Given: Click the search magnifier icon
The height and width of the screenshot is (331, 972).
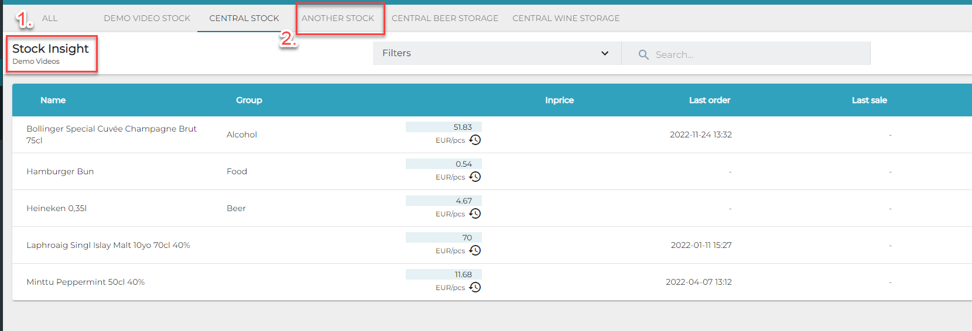Looking at the screenshot, I should pyautogui.click(x=644, y=54).
